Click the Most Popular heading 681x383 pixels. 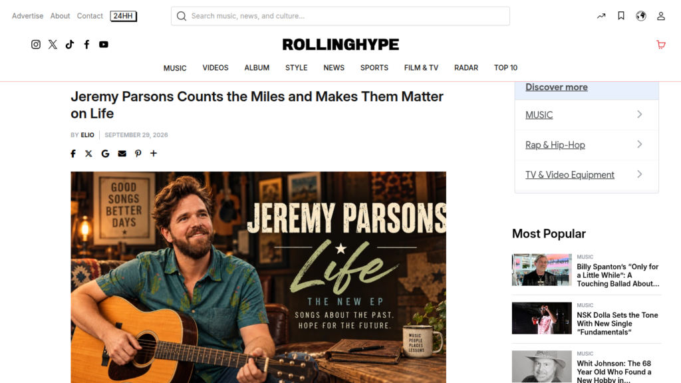pos(549,233)
